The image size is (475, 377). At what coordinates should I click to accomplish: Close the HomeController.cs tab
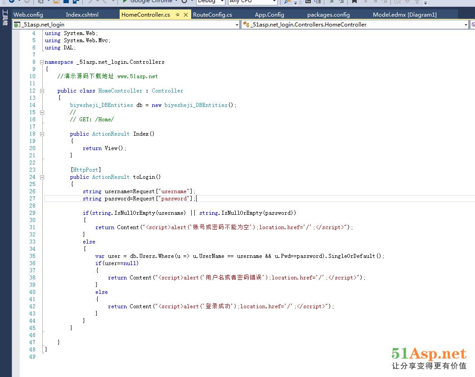point(186,14)
